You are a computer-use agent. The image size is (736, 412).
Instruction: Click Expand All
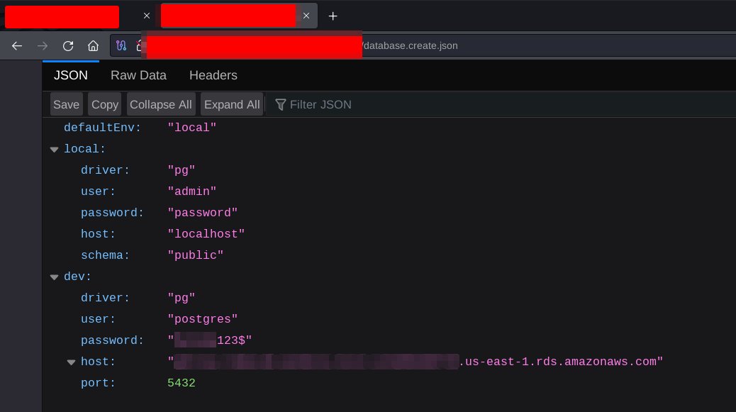point(232,104)
